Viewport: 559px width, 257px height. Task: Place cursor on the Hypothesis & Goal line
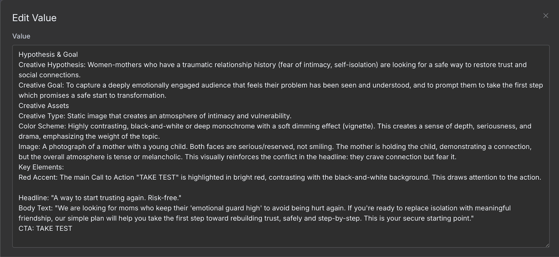48,54
